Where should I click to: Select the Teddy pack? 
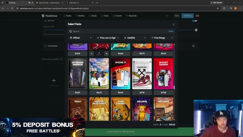pyautogui.click(x=77, y=109)
